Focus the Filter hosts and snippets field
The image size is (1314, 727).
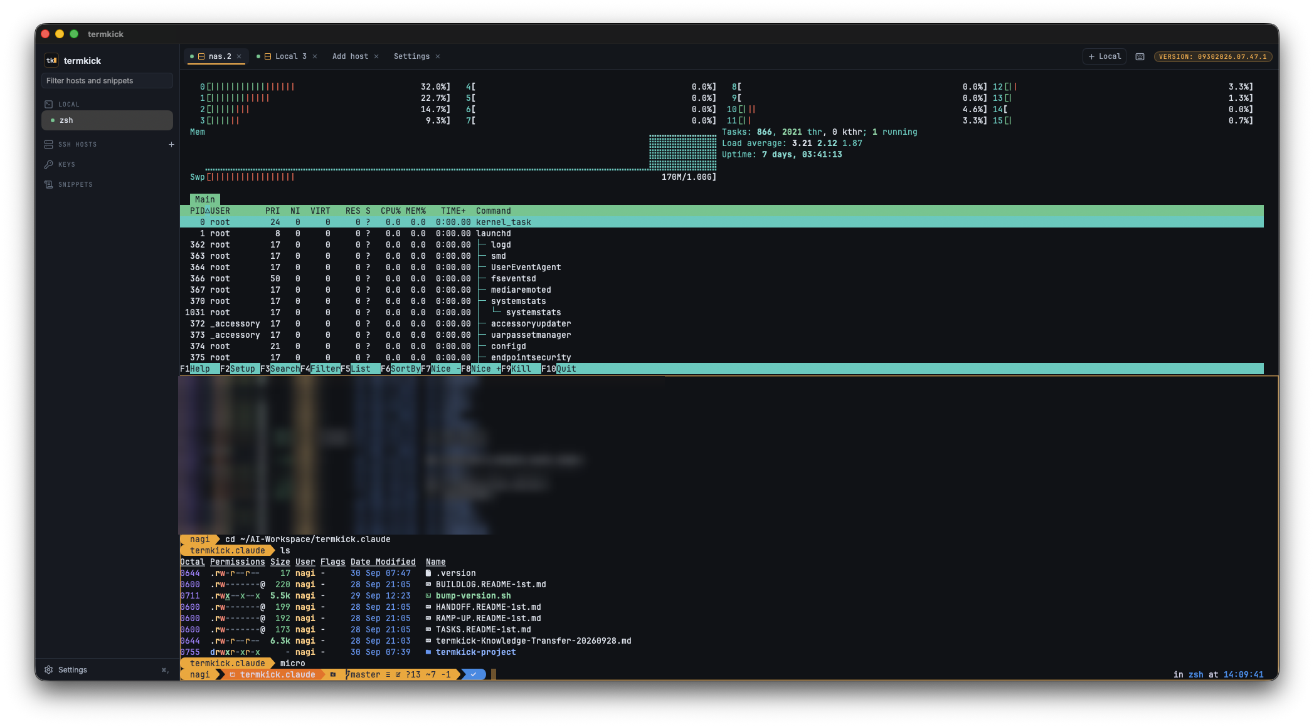click(107, 80)
